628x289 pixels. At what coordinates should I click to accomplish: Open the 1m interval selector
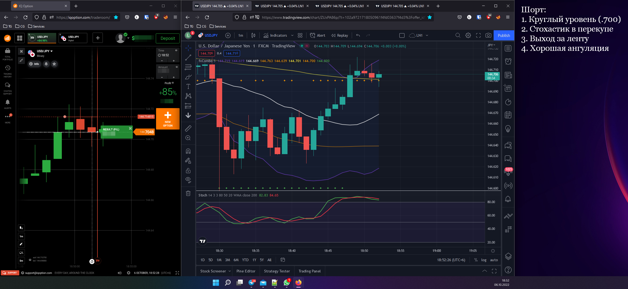pos(241,35)
